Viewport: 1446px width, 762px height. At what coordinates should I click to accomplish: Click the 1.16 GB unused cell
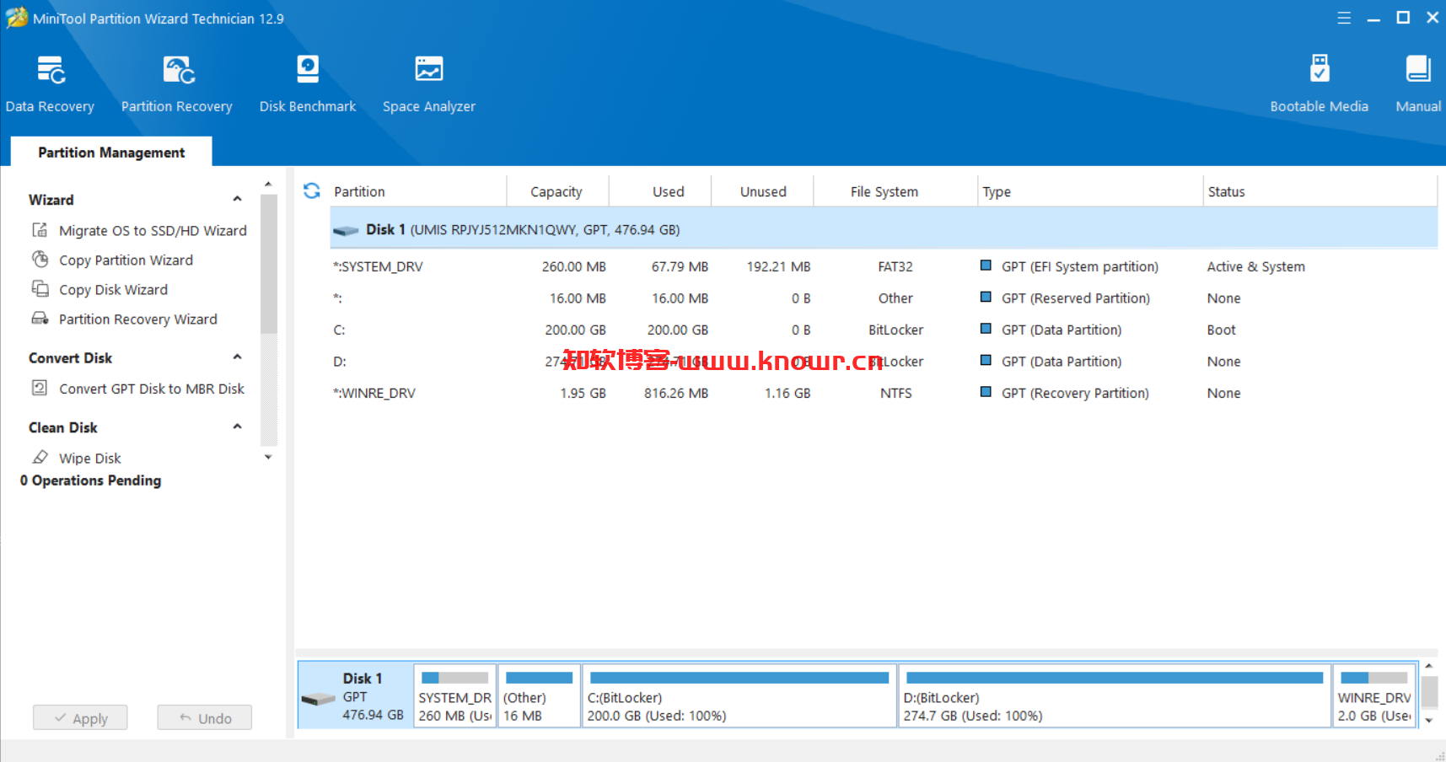(x=788, y=393)
